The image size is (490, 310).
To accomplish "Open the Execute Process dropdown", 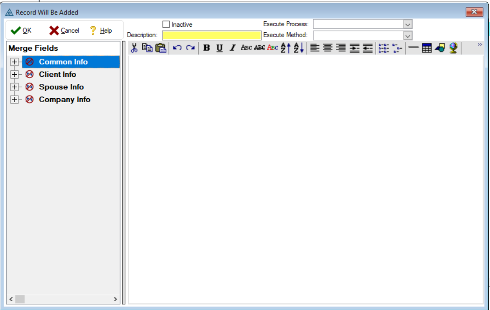I will (408, 24).
